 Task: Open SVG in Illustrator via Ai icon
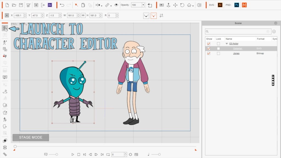click(220, 5)
